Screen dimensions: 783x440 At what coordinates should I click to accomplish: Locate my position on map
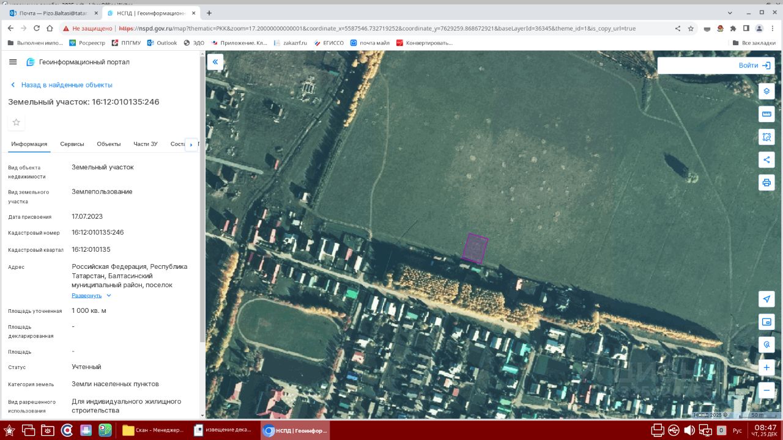pyautogui.click(x=766, y=299)
